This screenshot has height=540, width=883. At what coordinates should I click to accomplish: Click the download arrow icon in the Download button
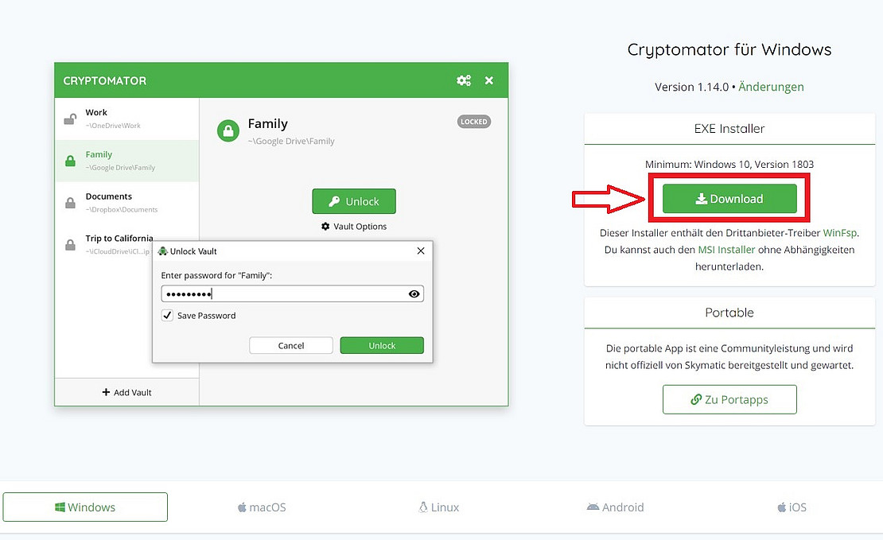pos(703,199)
